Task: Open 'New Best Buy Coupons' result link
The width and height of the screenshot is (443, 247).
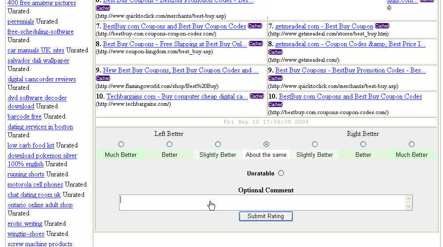Action: [x=180, y=70]
